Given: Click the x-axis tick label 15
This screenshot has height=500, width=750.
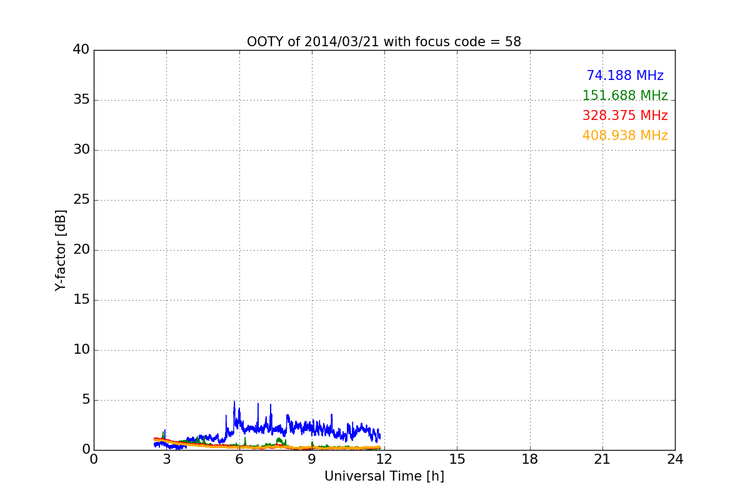Looking at the screenshot, I should (x=457, y=459).
